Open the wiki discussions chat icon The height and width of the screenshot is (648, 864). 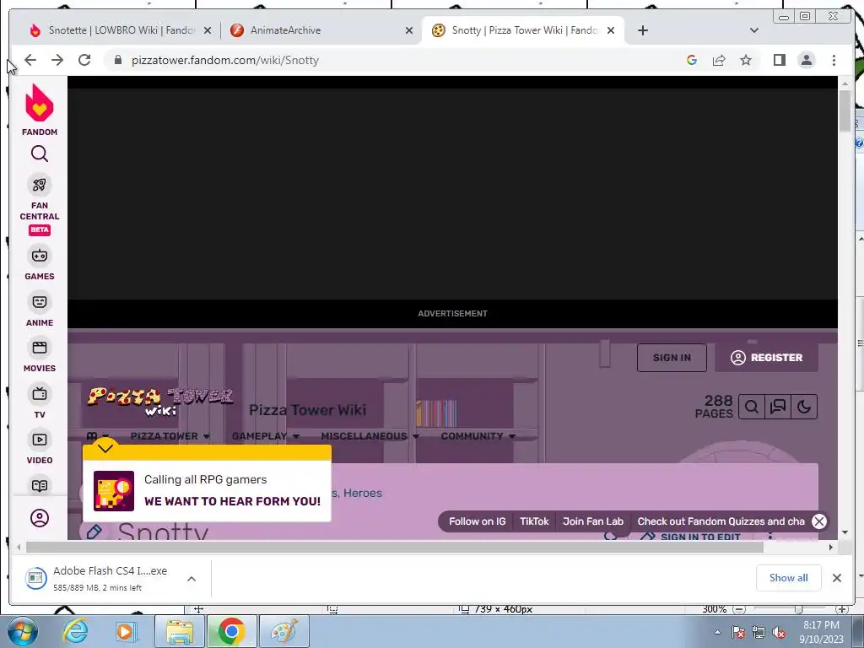[777, 408]
